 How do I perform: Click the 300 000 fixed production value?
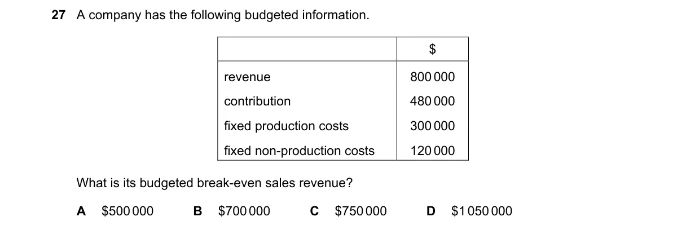(x=433, y=126)
